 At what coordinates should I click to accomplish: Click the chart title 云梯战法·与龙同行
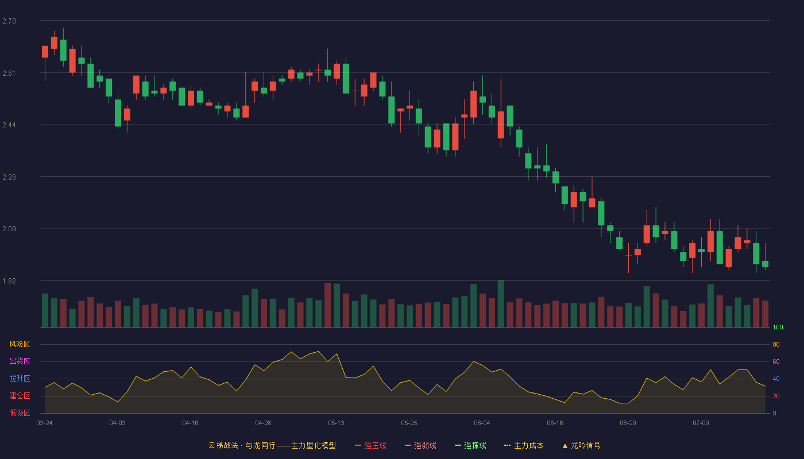(x=242, y=445)
